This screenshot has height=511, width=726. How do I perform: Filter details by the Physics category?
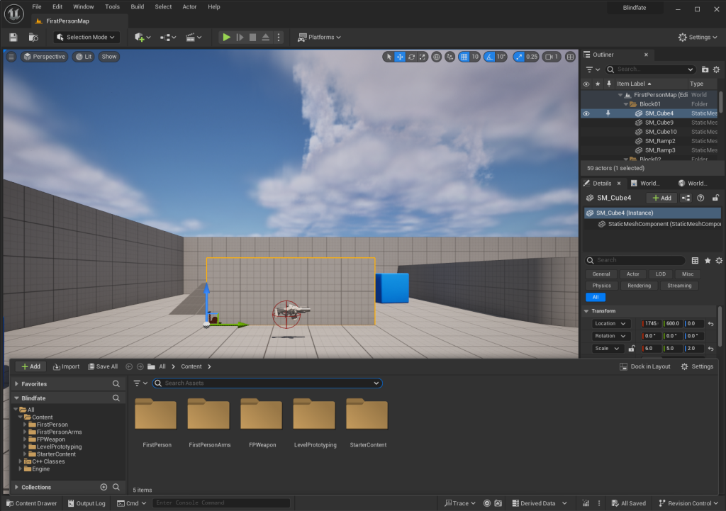tap(601, 286)
